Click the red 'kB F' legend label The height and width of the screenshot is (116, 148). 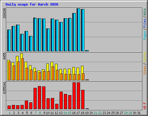[145, 106]
